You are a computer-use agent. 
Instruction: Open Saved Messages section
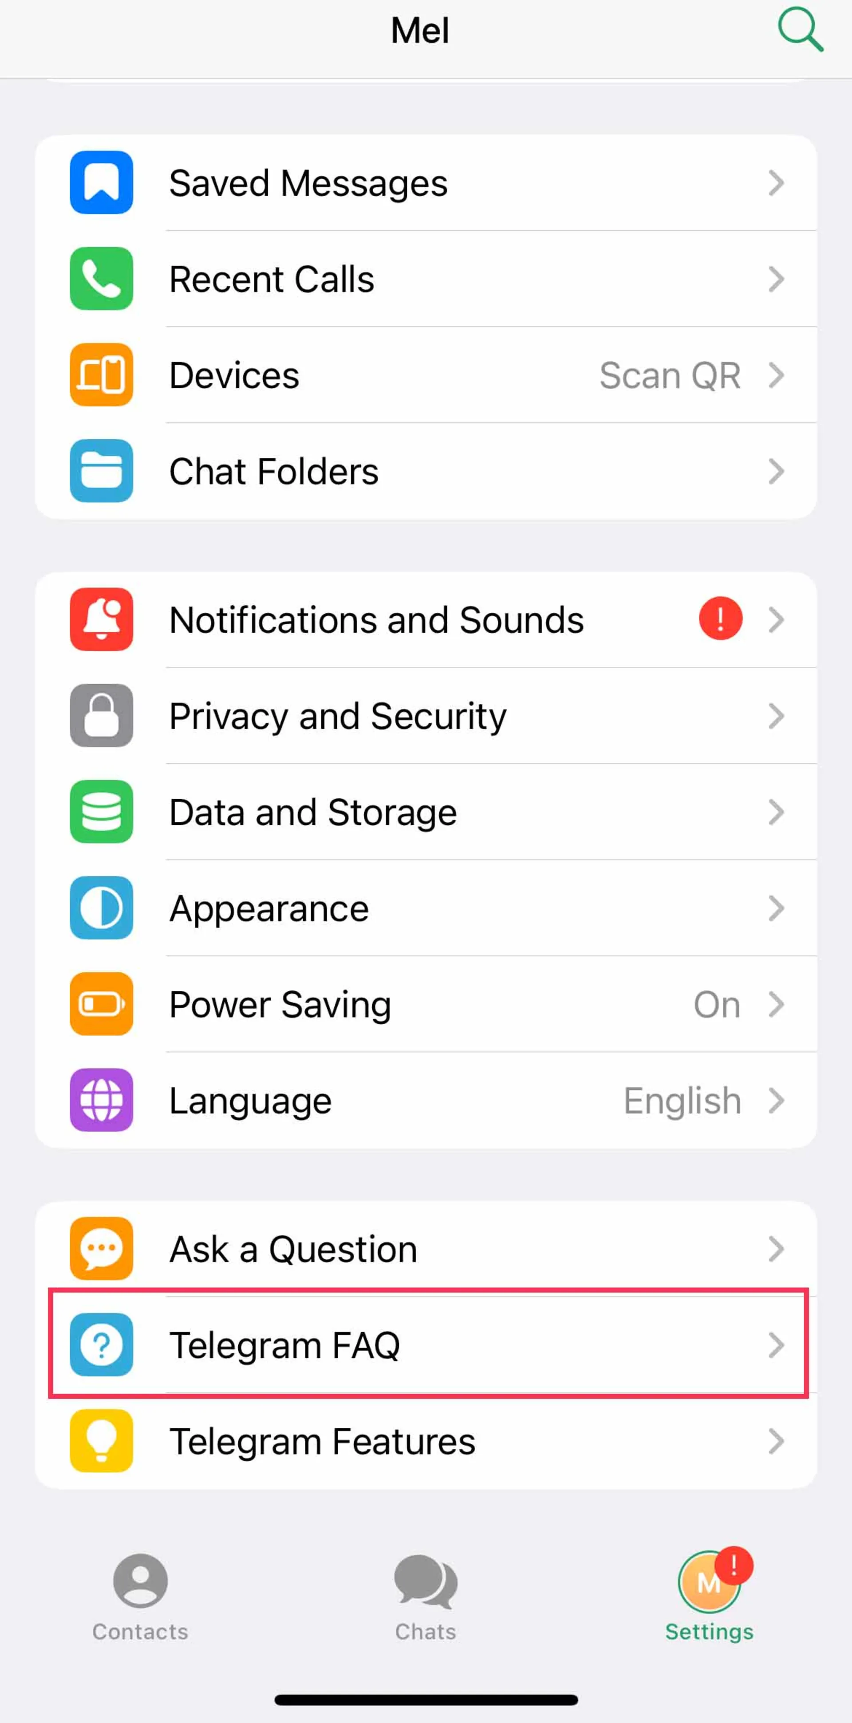pyautogui.click(x=426, y=182)
